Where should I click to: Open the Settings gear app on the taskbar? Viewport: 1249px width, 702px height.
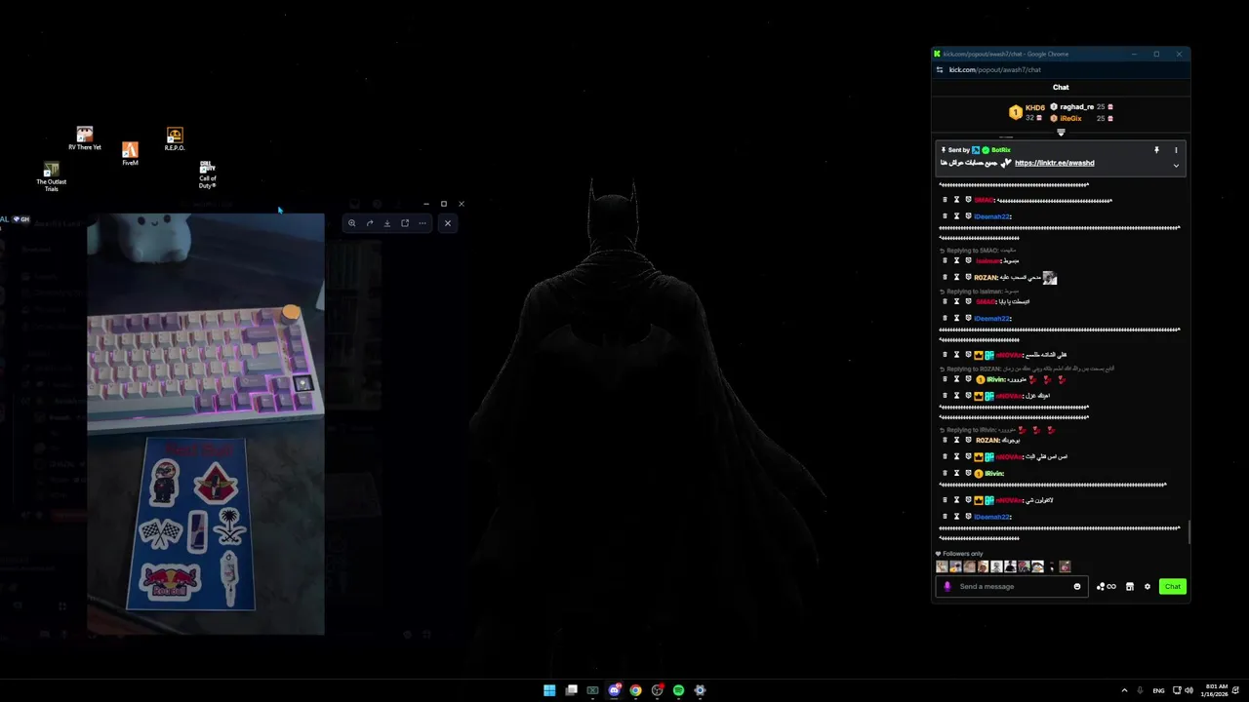700,690
